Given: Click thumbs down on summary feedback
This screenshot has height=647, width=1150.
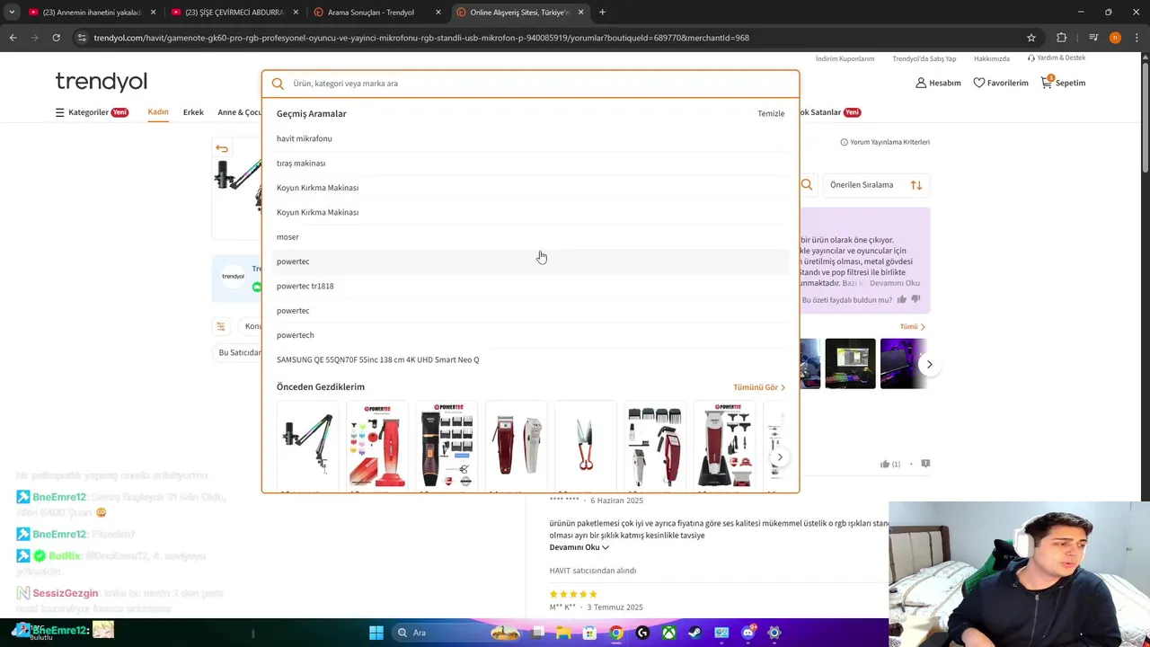Looking at the screenshot, I should tap(916, 299).
